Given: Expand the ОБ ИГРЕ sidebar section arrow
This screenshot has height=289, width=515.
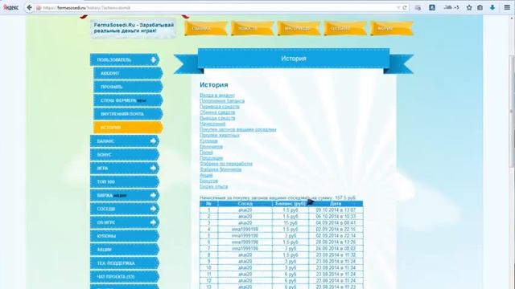Looking at the screenshot, I should click(154, 222).
